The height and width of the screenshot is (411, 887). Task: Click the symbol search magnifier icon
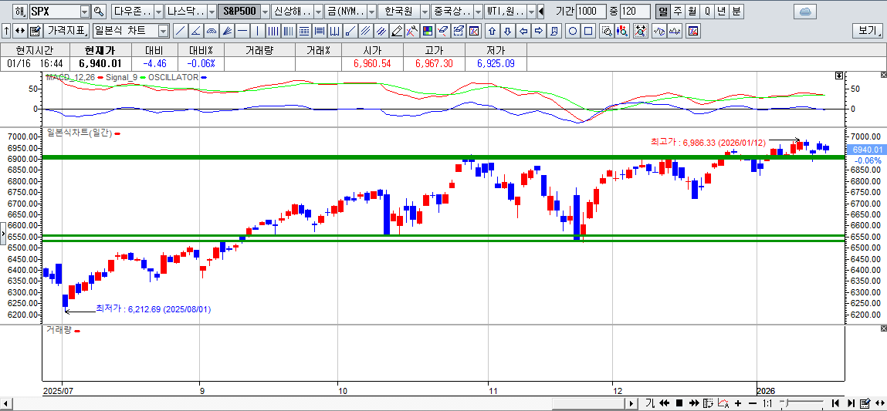(98, 12)
